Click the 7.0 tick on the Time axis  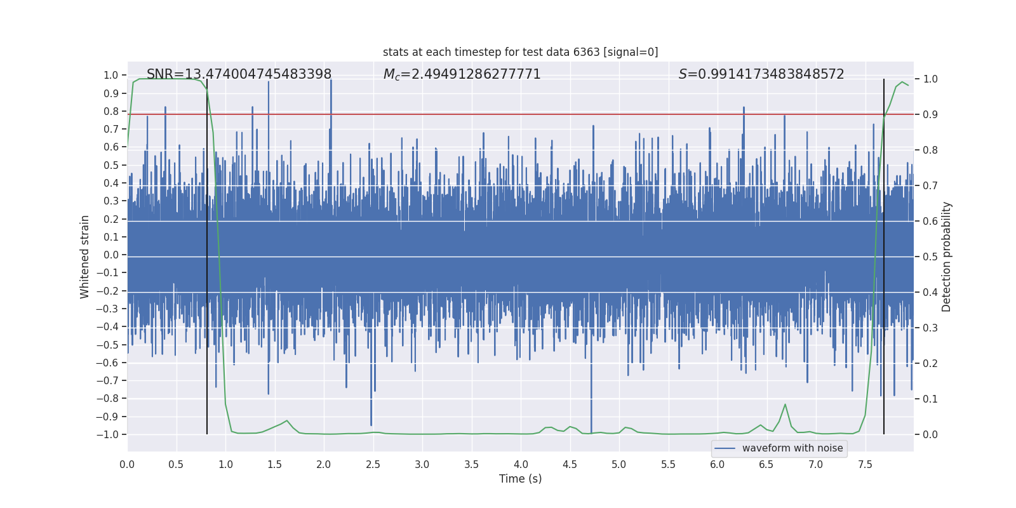click(816, 464)
